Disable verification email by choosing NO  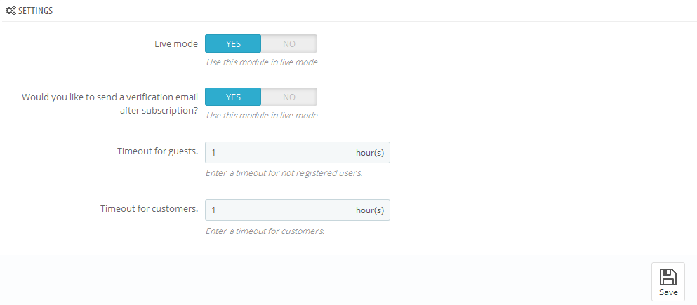pyautogui.click(x=289, y=97)
